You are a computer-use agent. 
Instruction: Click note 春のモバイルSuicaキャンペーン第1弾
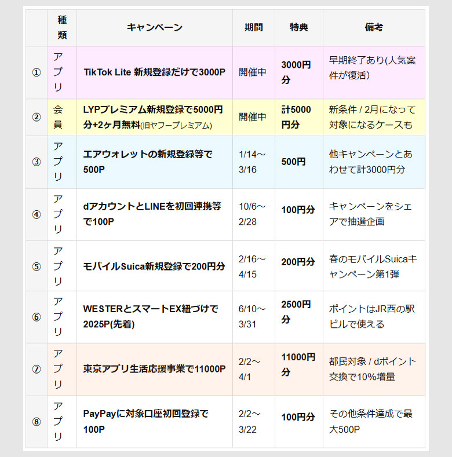tap(374, 266)
